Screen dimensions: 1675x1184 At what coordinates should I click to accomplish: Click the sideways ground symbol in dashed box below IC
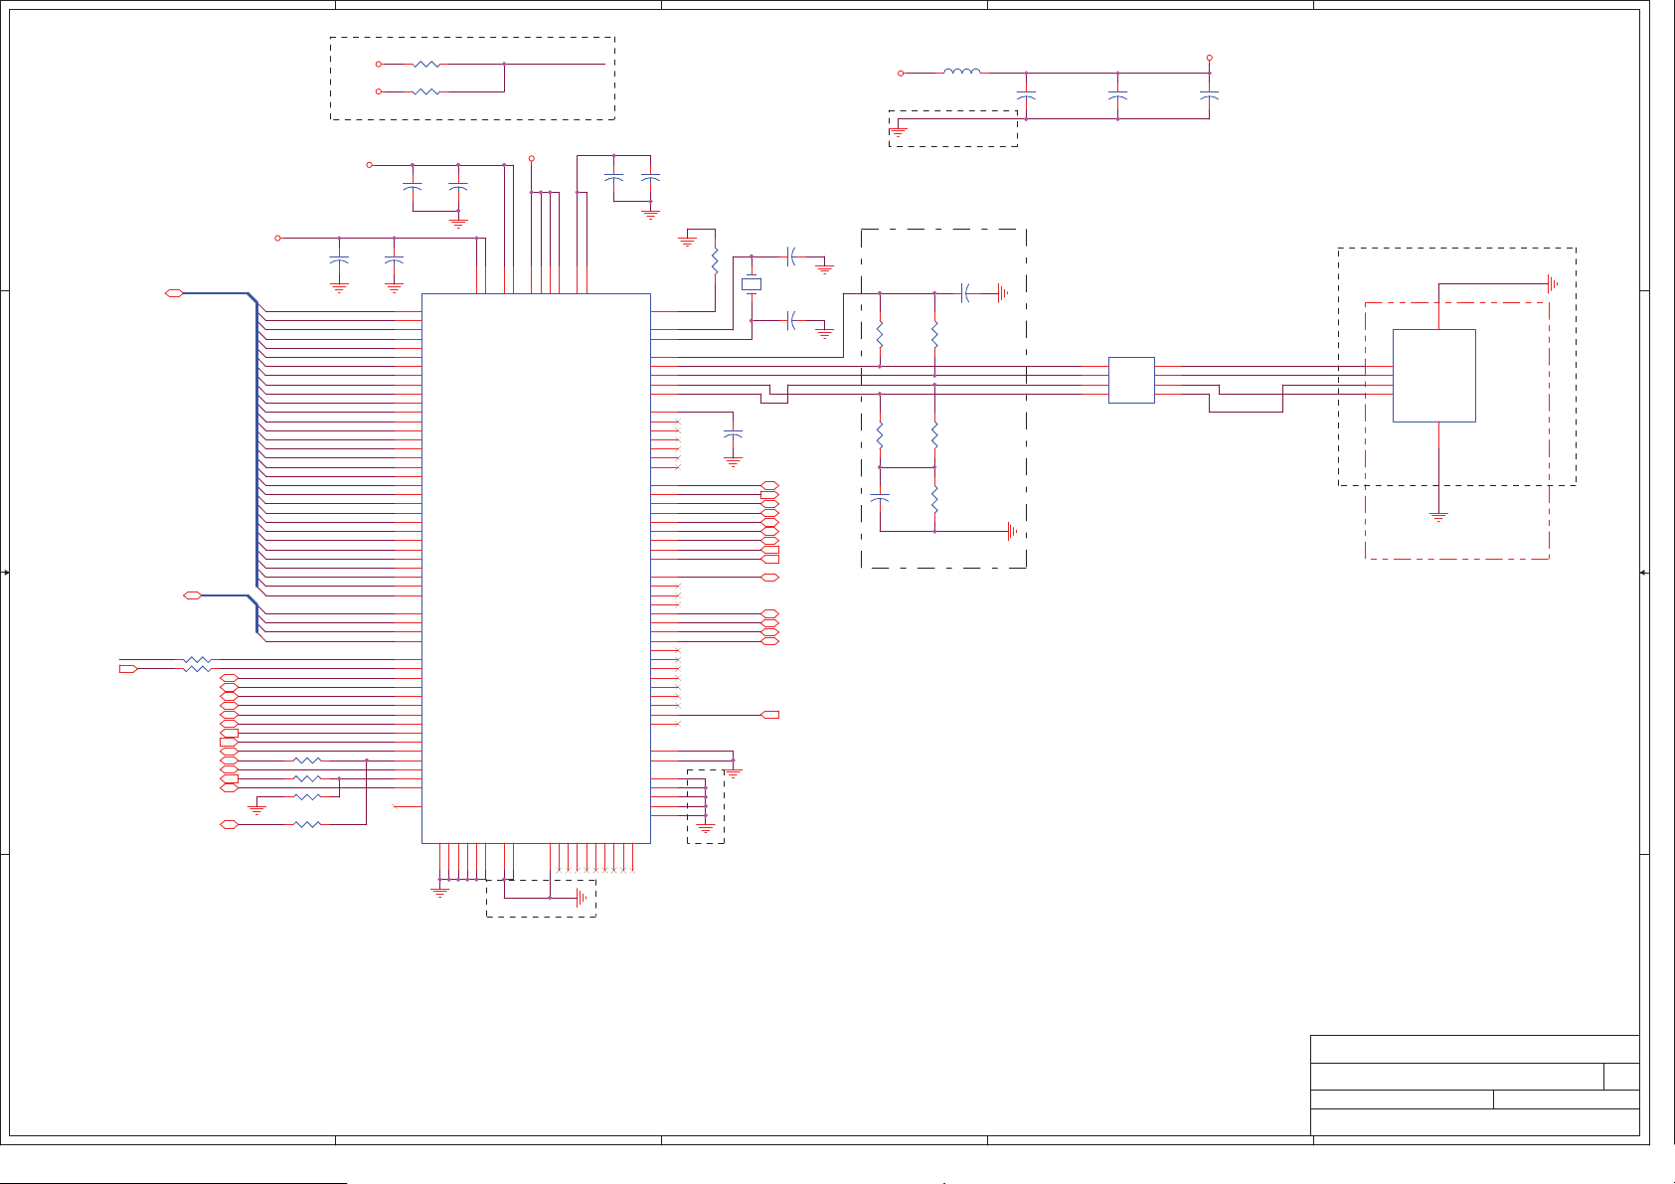[x=583, y=898]
